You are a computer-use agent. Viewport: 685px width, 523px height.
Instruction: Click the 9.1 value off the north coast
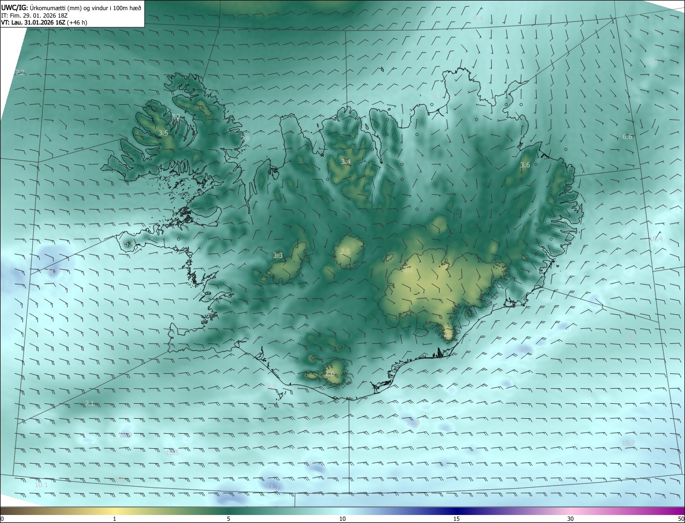(x=437, y=96)
